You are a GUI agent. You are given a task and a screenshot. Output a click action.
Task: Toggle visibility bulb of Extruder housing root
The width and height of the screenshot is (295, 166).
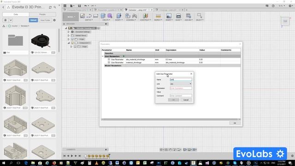(70, 28)
